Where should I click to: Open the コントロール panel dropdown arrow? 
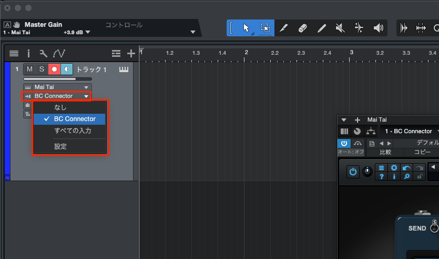pyautogui.click(x=192, y=32)
